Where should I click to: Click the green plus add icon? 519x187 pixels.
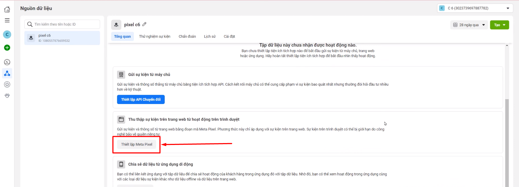coord(7,48)
